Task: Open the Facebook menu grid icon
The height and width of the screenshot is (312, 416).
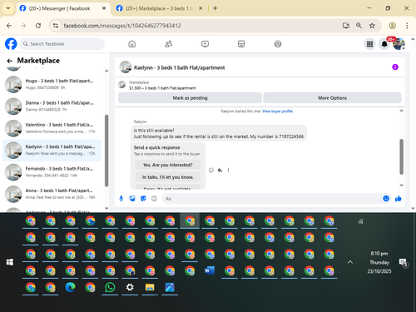Action: [x=369, y=44]
